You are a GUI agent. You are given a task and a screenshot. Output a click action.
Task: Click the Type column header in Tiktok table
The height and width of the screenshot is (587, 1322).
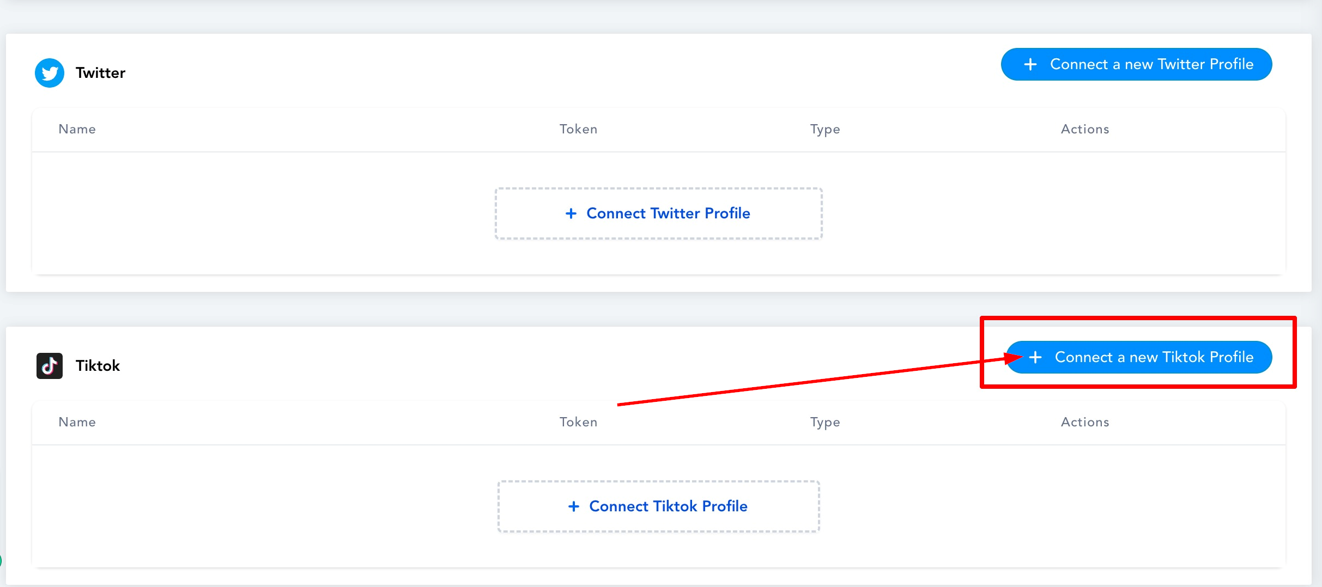(824, 422)
